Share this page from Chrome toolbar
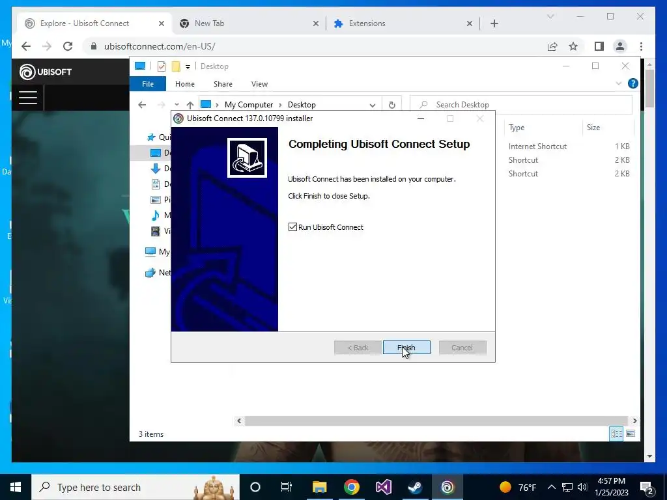Viewport: 667px width, 500px height. pos(552,46)
